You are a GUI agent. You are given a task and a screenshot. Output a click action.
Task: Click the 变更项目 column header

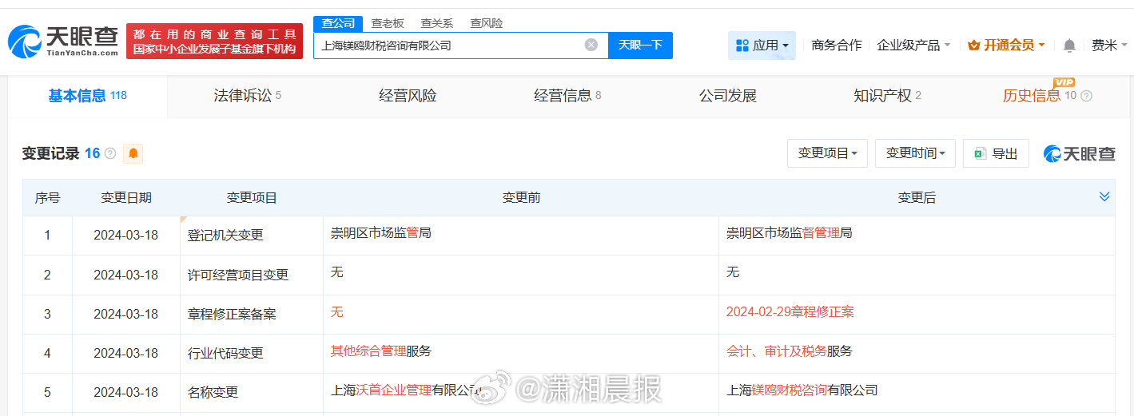click(x=252, y=197)
